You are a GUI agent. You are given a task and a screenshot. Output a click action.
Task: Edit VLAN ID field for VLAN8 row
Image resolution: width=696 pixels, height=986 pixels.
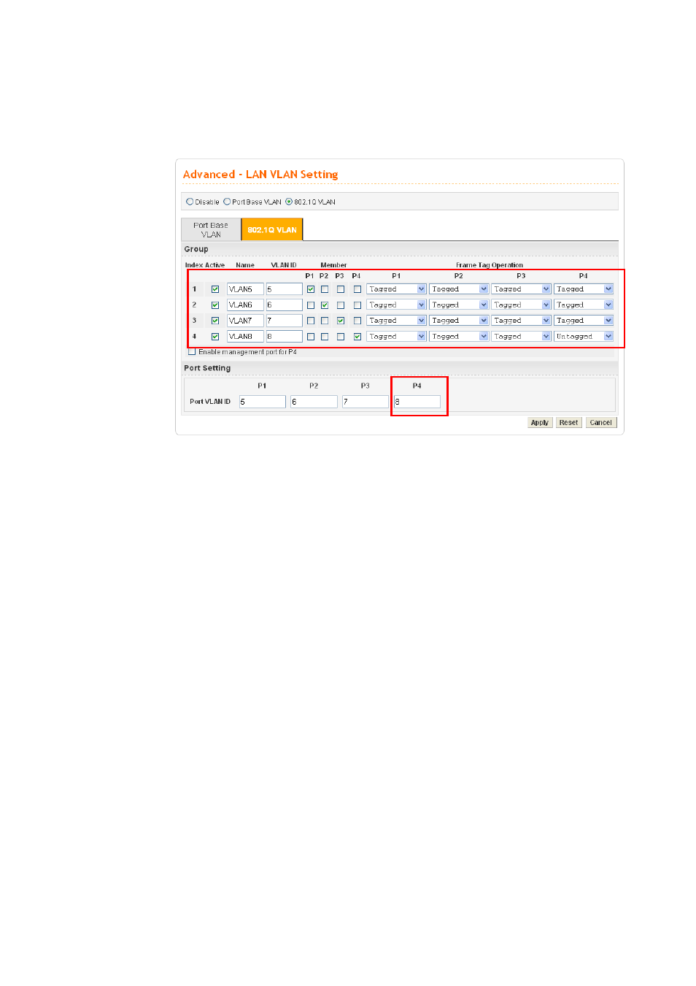click(284, 337)
